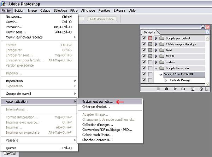Uncheck the METAL script set

pyautogui.click(x=144, y=56)
